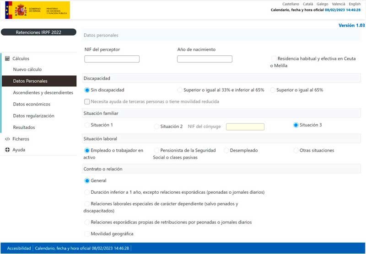Select the 'Sin discapacidad' radio button
Image resolution: width=366 pixels, height=254 pixels.
87,90
